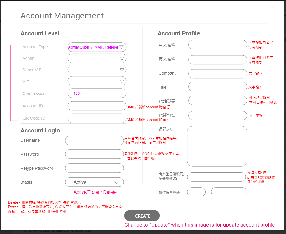286x234 pixels.
Task: Click the 銀行帳戶號碼 label text
Action: [x=169, y=192]
